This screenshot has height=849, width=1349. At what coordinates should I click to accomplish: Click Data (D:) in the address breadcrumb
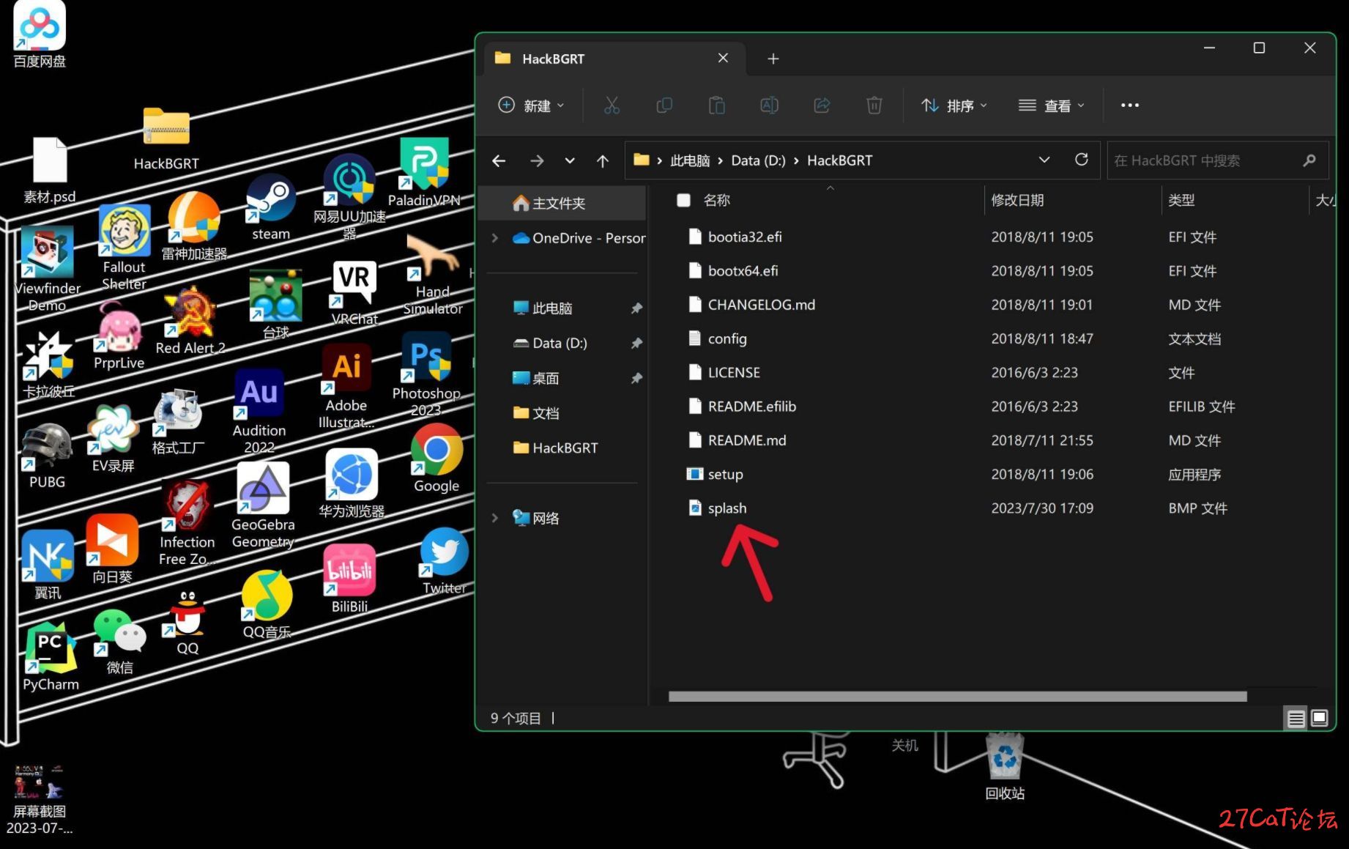(758, 160)
